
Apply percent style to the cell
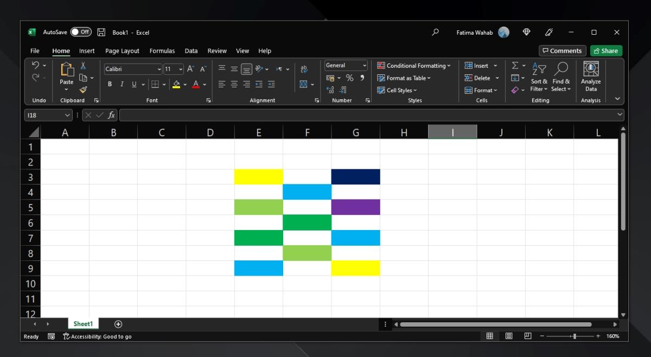pyautogui.click(x=349, y=78)
